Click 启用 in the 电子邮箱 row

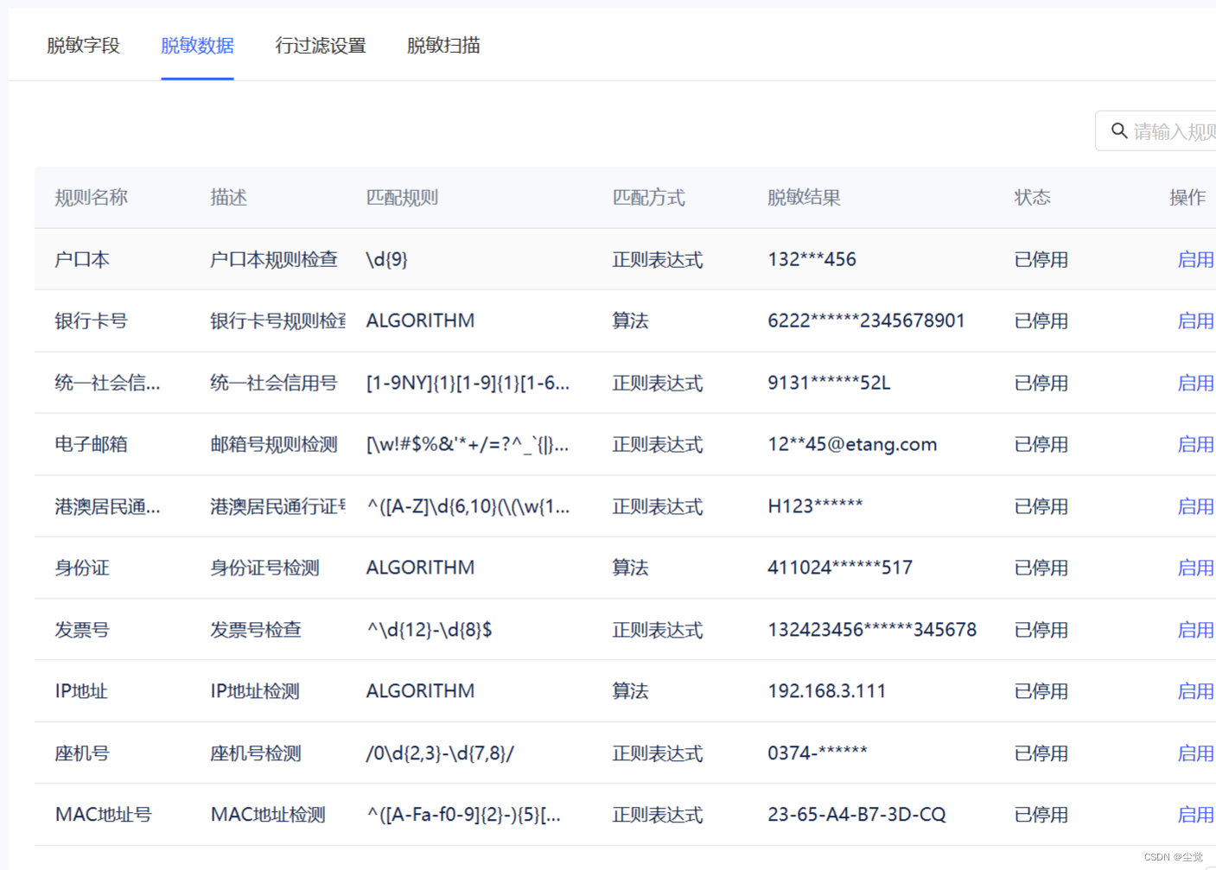(x=1195, y=444)
